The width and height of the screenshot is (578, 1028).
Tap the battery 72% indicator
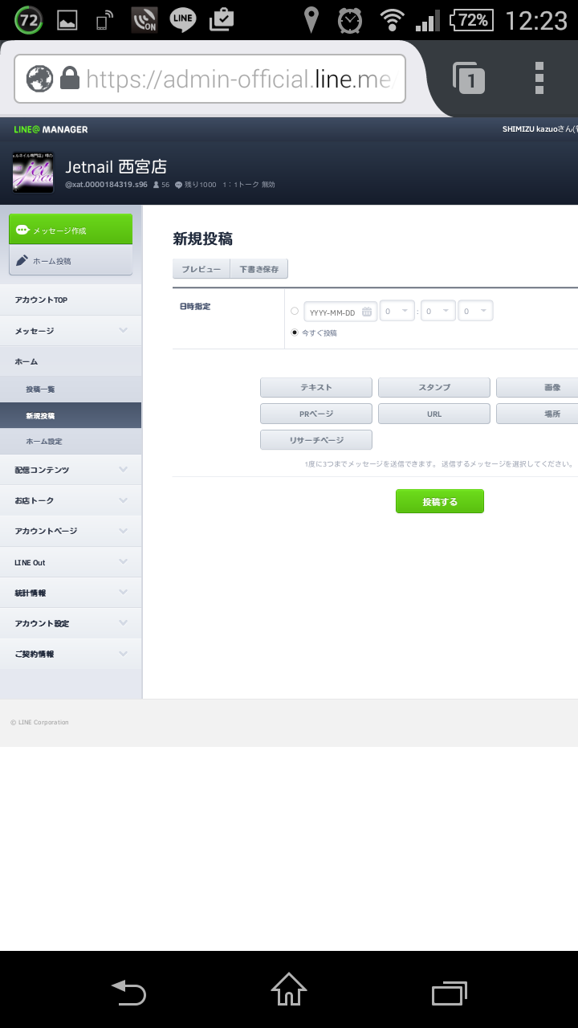tap(472, 20)
